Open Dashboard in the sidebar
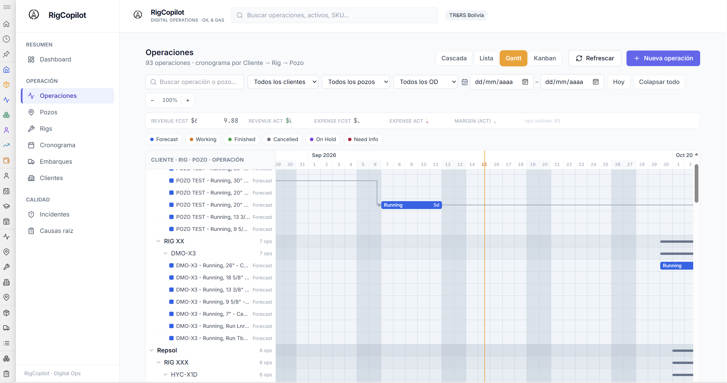Viewport: 727px width, 383px height. point(68,59)
